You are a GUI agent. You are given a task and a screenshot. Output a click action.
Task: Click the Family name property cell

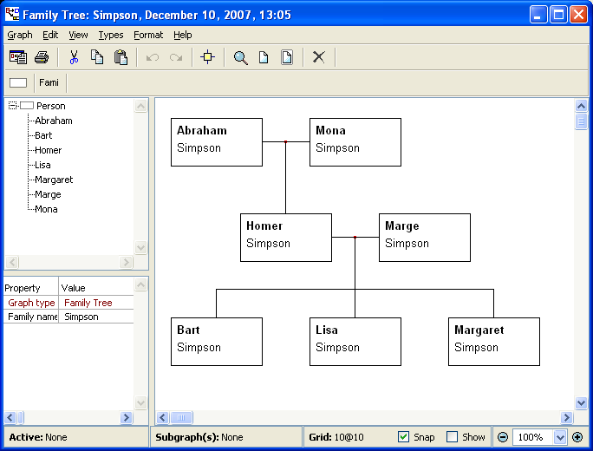click(31, 317)
